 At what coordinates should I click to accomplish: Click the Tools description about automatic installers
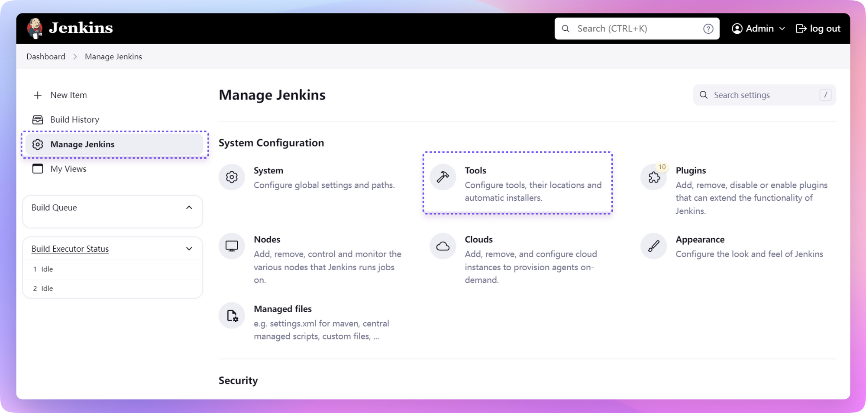pyautogui.click(x=533, y=191)
